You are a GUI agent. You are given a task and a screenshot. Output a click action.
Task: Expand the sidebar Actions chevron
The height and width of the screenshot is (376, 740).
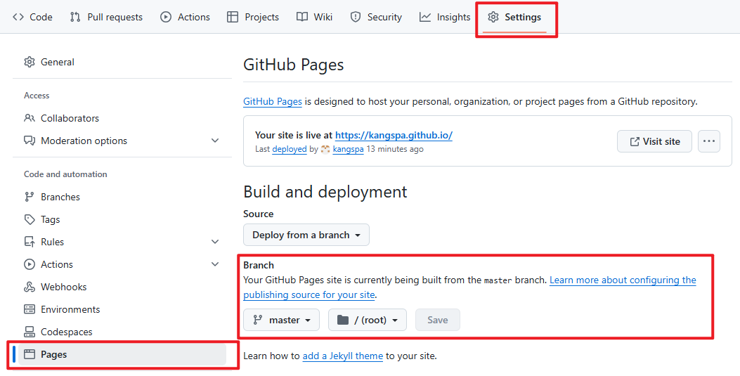215,264
